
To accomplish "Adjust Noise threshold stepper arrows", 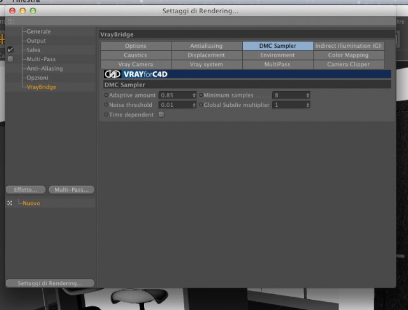I will click(194, 105).
